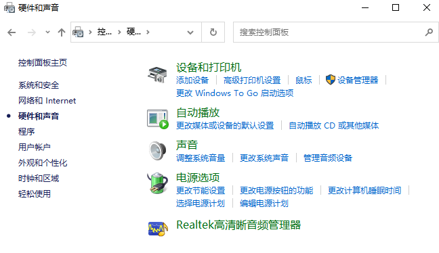Expand chevron after 控... breadcrumb
The height and width of the screenshot is (253, 439).
(x=119, y=32)
